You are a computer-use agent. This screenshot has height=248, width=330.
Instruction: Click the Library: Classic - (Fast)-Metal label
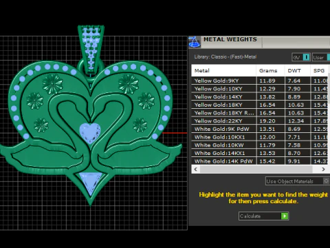pos(225,56)
